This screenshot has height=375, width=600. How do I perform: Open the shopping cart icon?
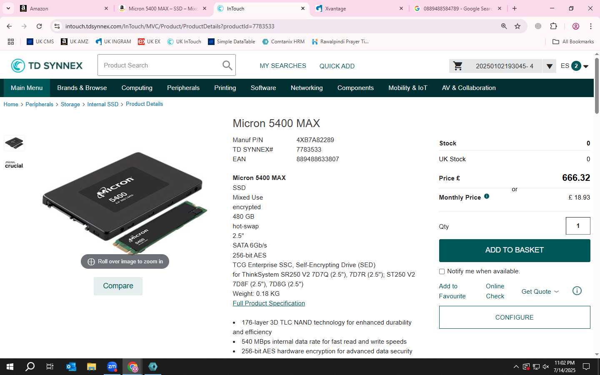point(458,66)
